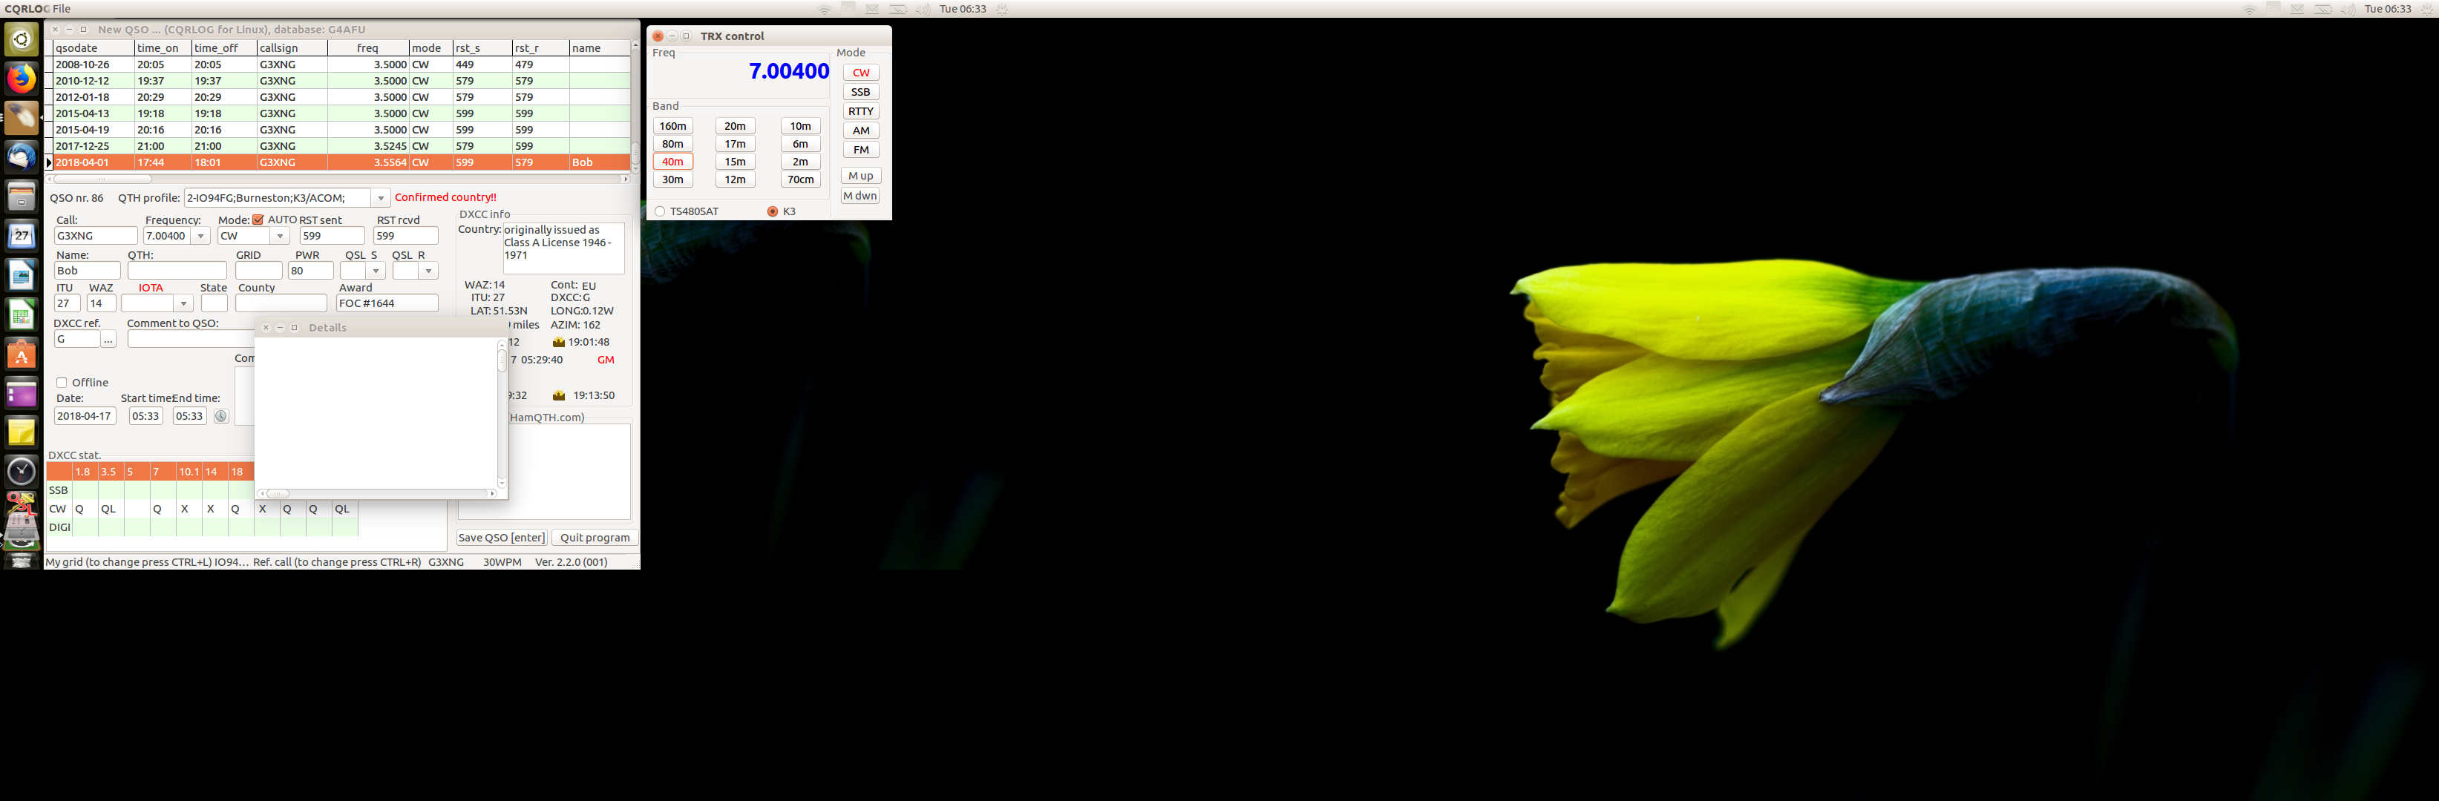Expand the Mode CW dropdown
The image size is (2439, 801).
click(281, 237)
